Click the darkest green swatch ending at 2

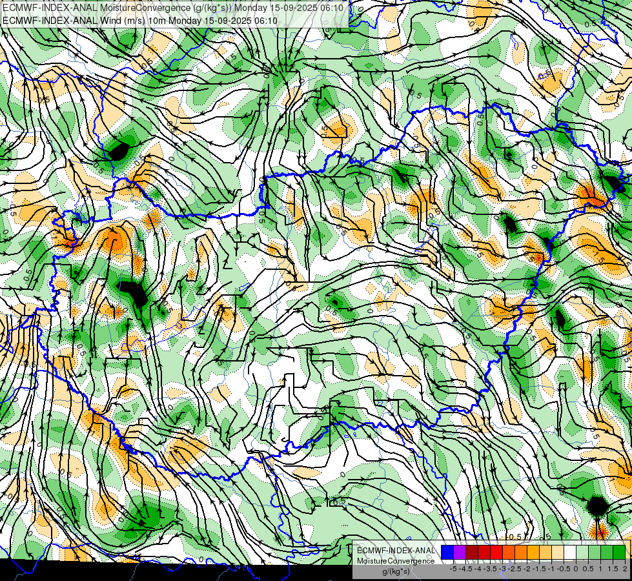click(x=619, y=552)
